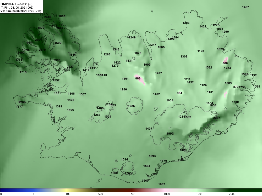Pick the dark green end of colour bar
This screenshot has height=196, width=262.
[246, 190]
